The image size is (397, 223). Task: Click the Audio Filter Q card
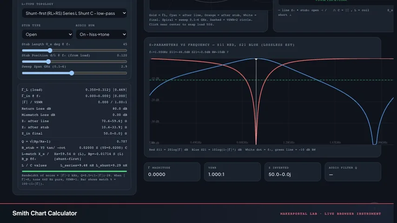[x=353, y=171]
